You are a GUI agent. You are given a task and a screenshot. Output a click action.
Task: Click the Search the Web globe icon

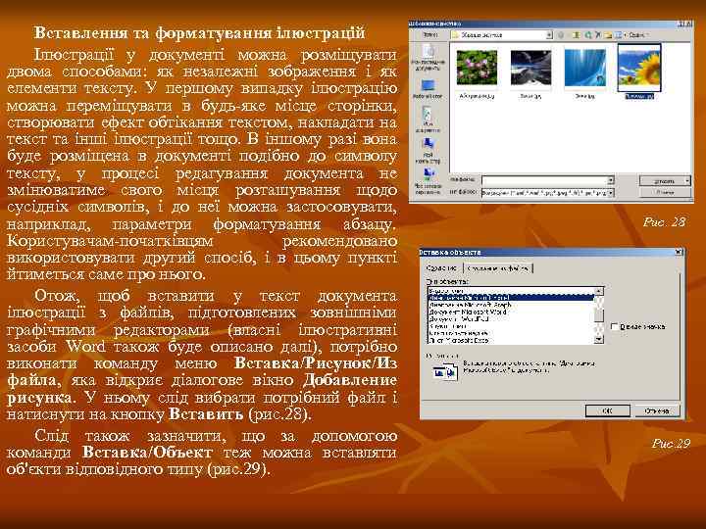click(x=588, y=34)
